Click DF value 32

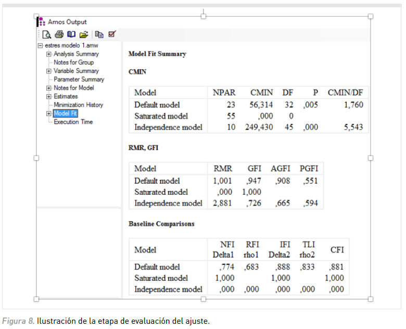(289, 105)
